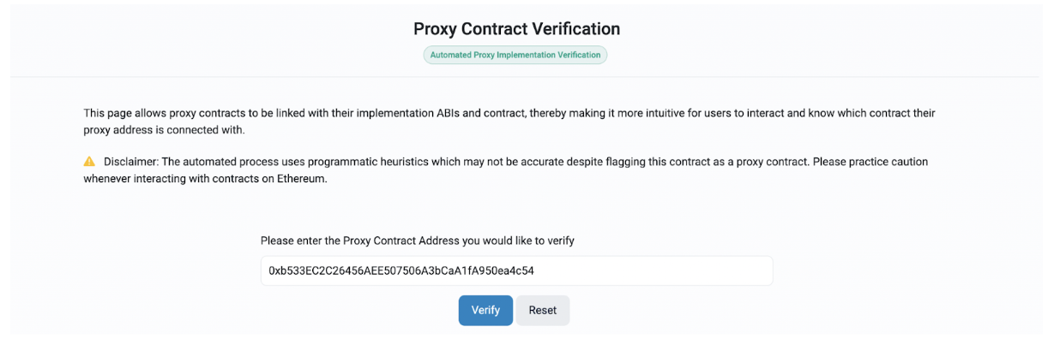1048x339 pixels.
Task: Submit the address with the blue Verify button
Action: (485, 310)
